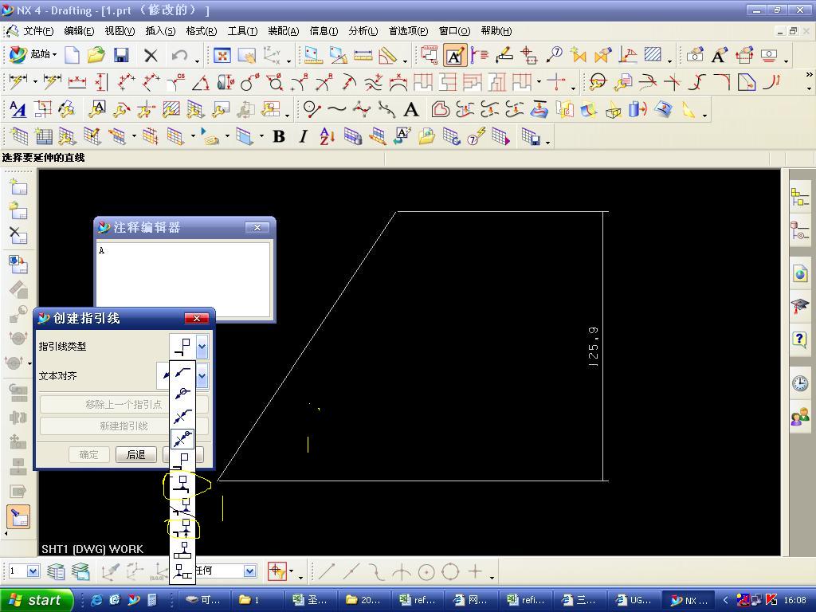Click the vertical dimension icon

point(101,82)
